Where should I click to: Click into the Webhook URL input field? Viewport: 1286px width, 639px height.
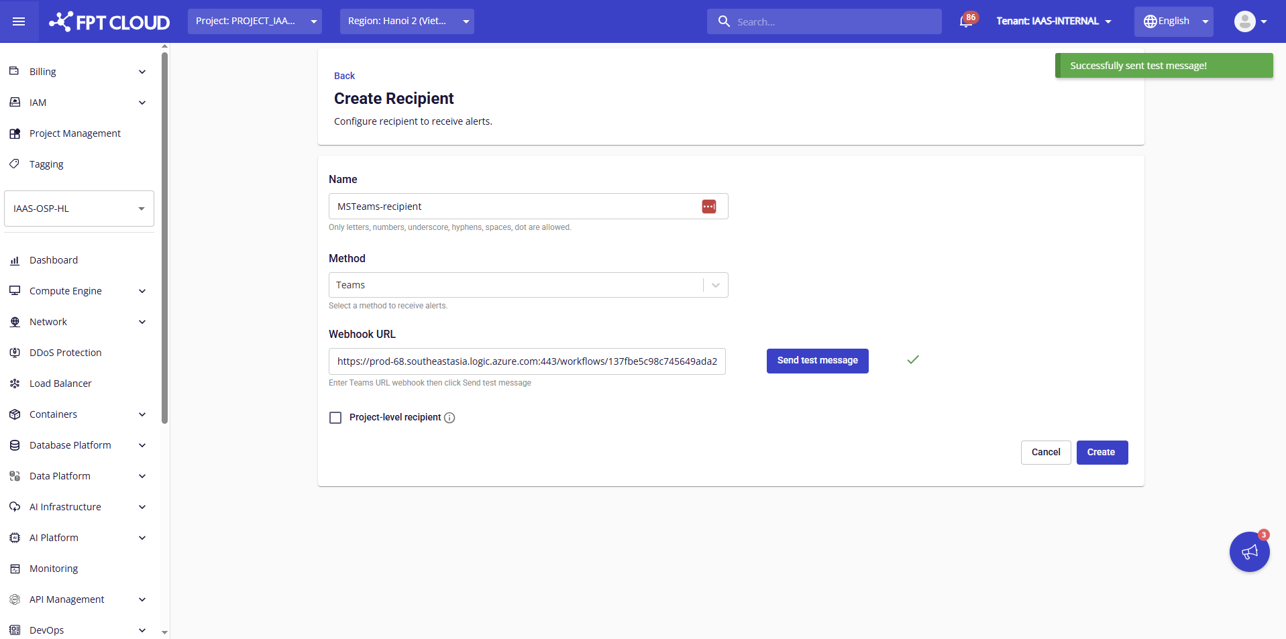527,361
